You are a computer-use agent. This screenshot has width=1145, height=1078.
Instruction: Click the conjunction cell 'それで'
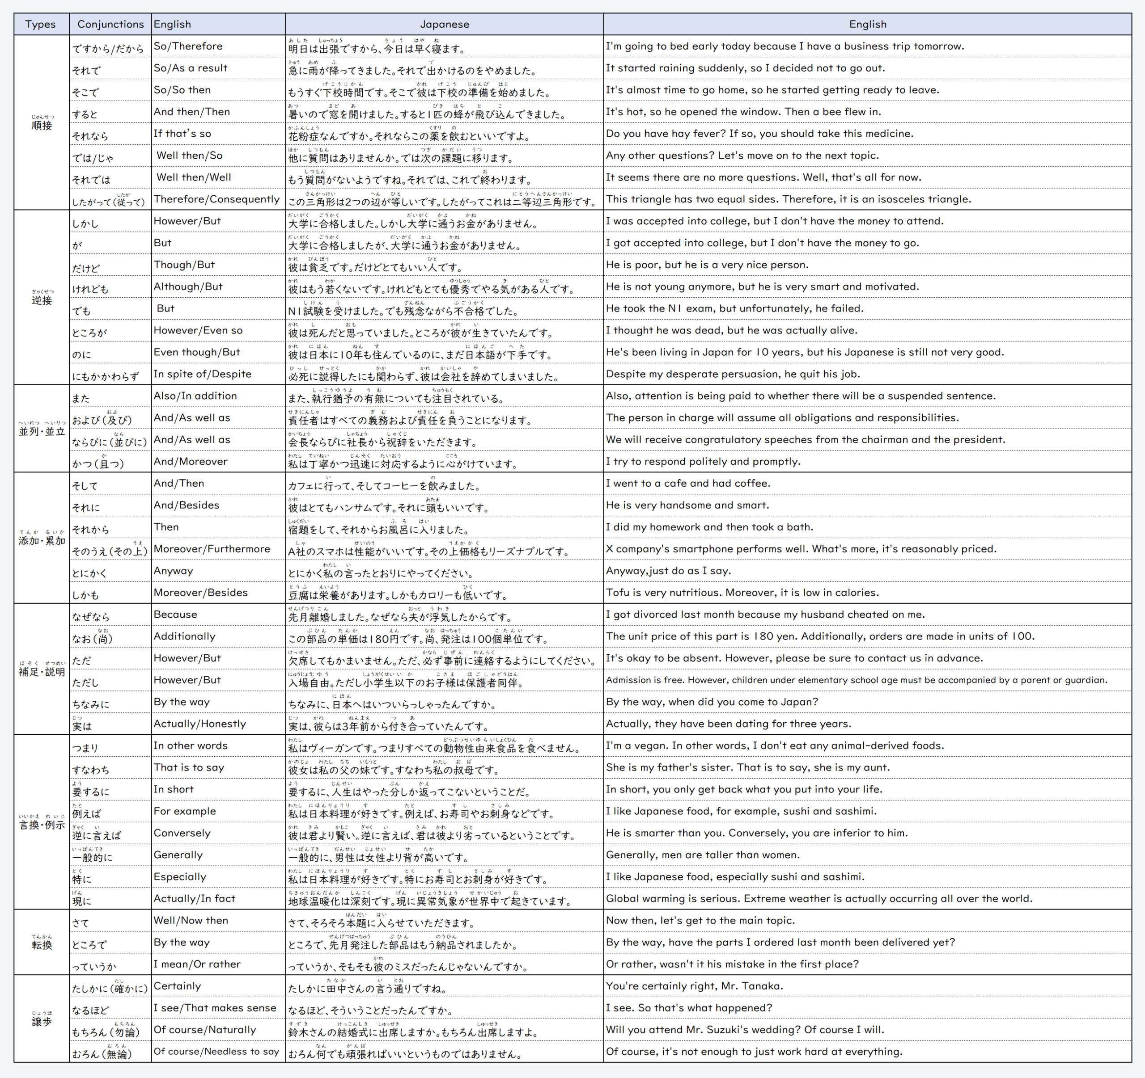point(110,68)
